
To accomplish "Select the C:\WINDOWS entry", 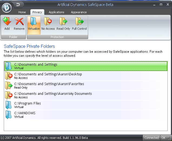I will (x=86, y=115).
